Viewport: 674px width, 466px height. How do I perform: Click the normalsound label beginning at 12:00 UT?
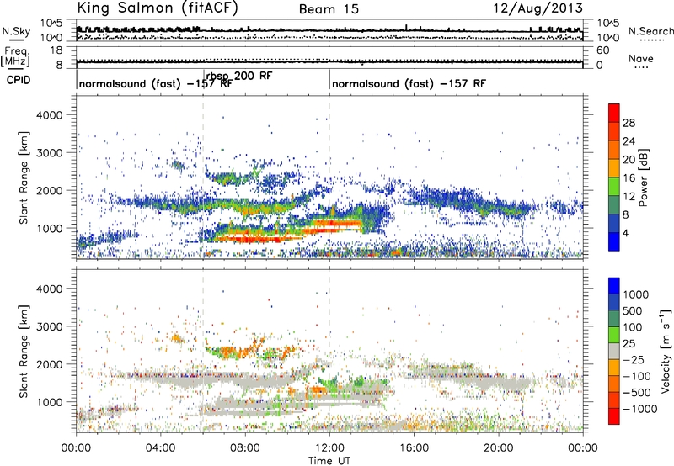409,83
